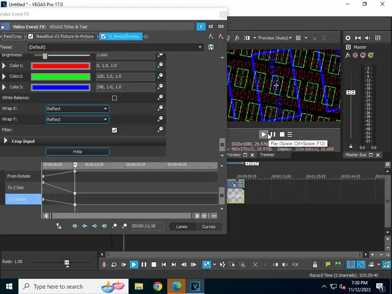The image size is (392, 294).
Task: Toggle Auto Ripple icon
Action: pyautogui.click(x=371, y=265)
